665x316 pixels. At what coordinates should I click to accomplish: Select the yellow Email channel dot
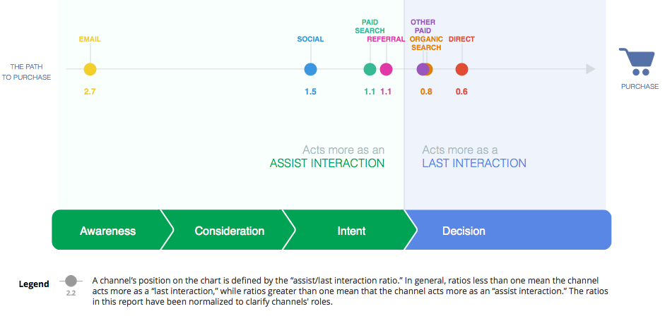(90, 69)
